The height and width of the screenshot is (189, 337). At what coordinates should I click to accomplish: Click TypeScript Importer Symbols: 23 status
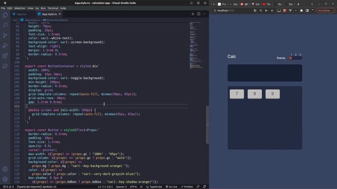click(x=36, y=187)
